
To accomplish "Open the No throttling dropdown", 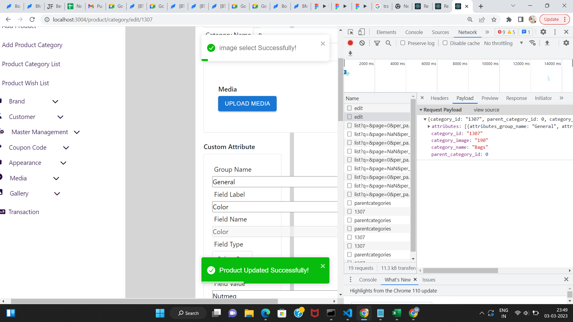I will pos(503,43).
